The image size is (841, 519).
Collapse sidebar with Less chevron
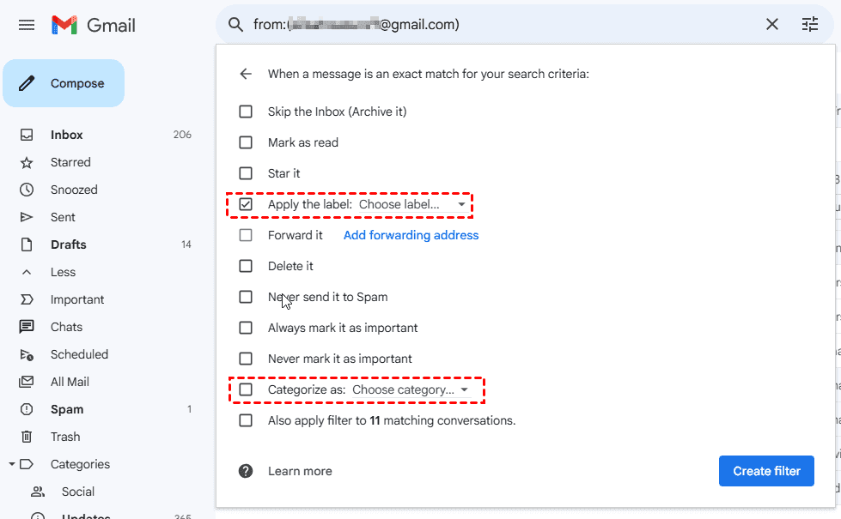[27, 272]
